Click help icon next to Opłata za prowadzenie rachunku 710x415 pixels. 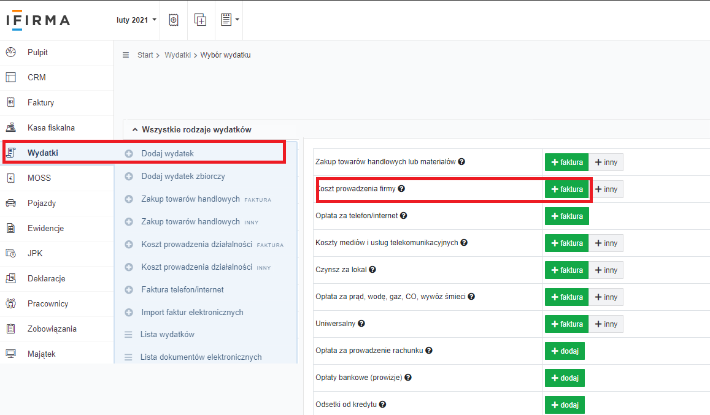tap(429, 350)
